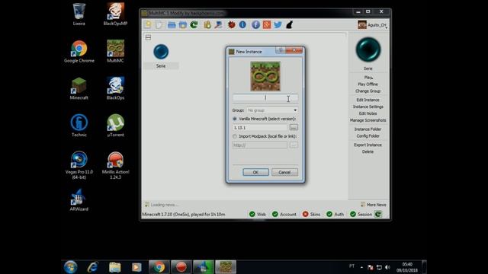Screen dimensions: 488x274
Task: Open the Group dropdown
Action: point(271,110)
